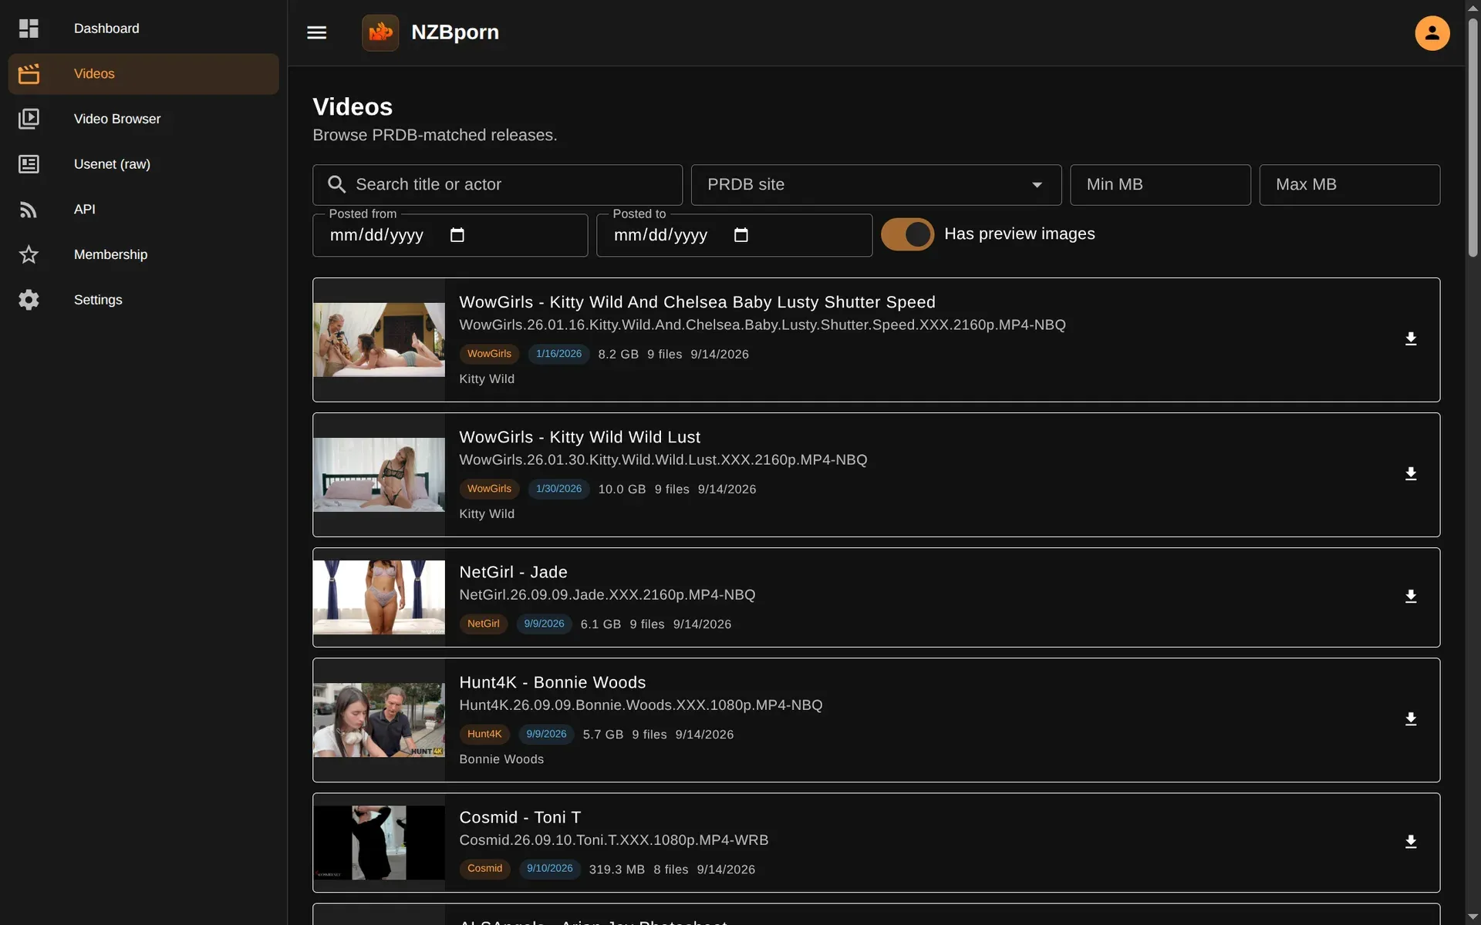Image resolution: width=1481 pixels, height=925 pixels.
Task: Open the NetGirl Jade thumbnail
Action: [379, 597]
